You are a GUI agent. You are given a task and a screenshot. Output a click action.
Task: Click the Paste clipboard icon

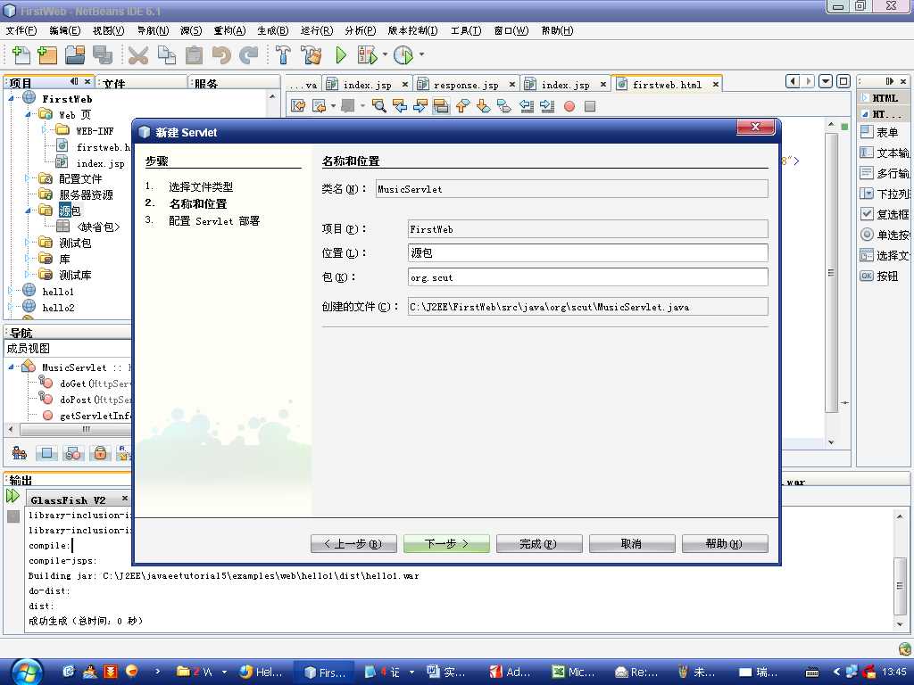pyautogui.click(x=194, y=54)
